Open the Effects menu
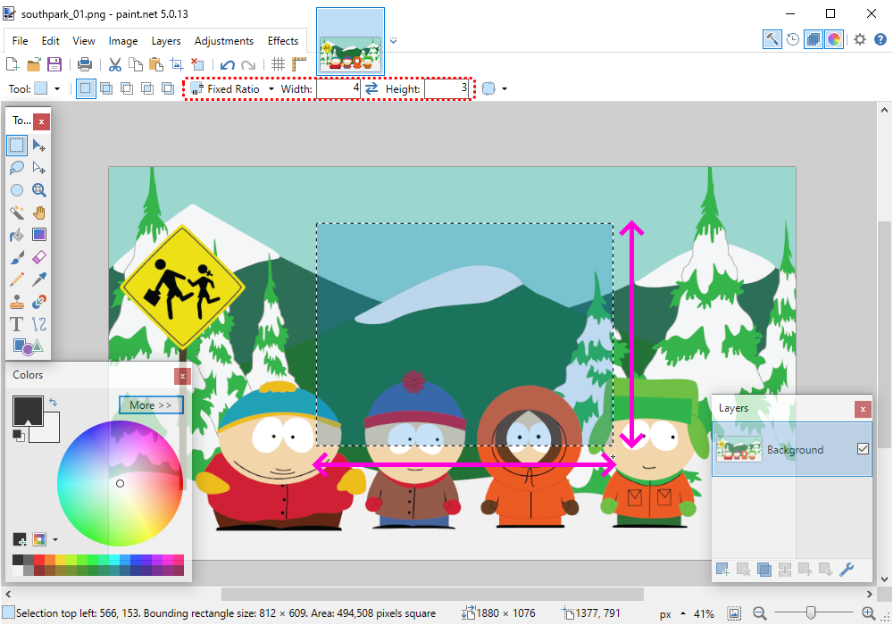893x625 pixels. click(x=283, y=41)
